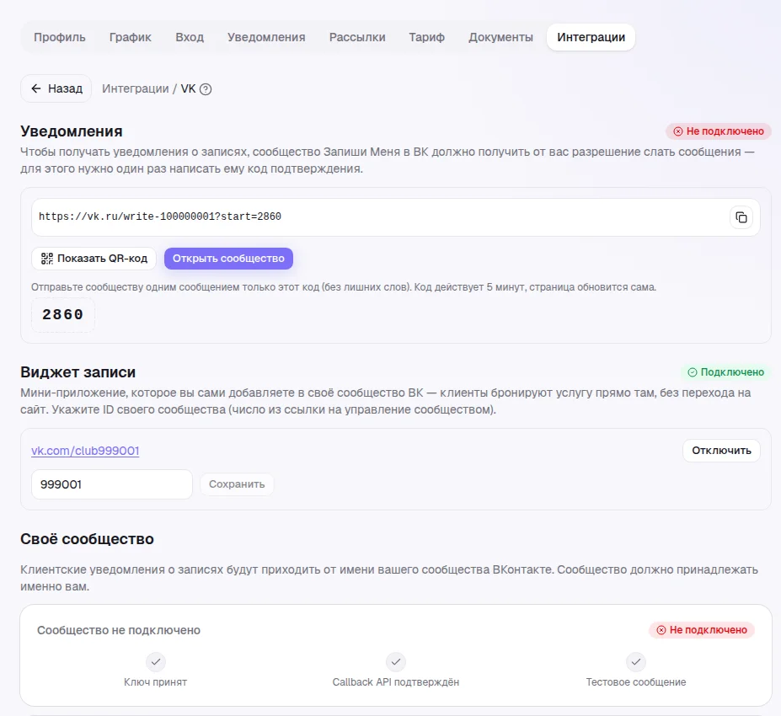Open the Профиль tab
781x716 pixels.
60,37
